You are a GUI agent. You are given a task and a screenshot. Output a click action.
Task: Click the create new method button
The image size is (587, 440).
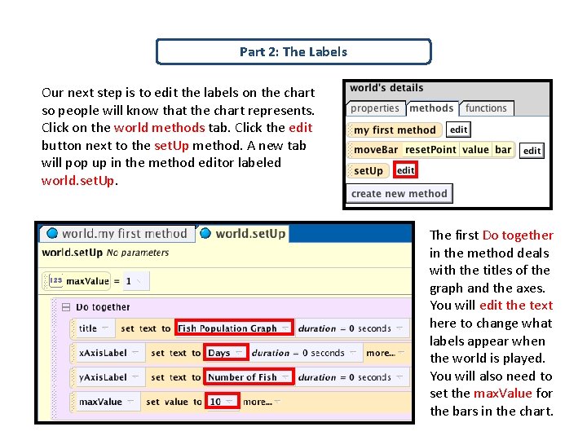click(399, 194)
